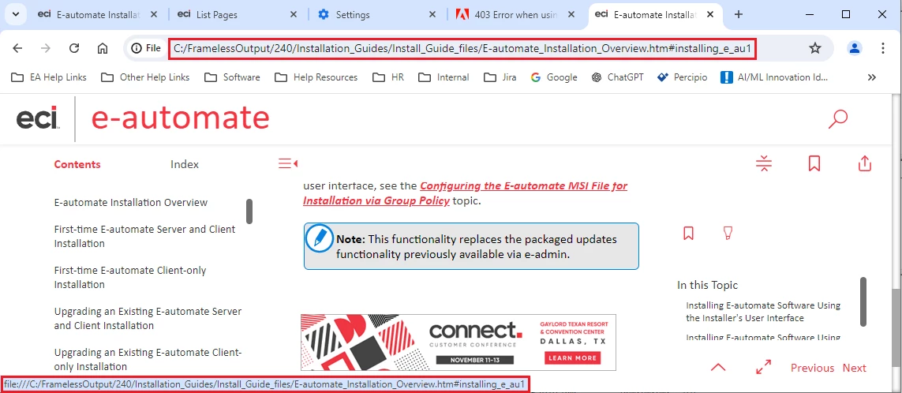Open Upgrading an Existing E-automate Client-only Installation
The width and height of the screenshot is (902, 393).
[148, 359]
